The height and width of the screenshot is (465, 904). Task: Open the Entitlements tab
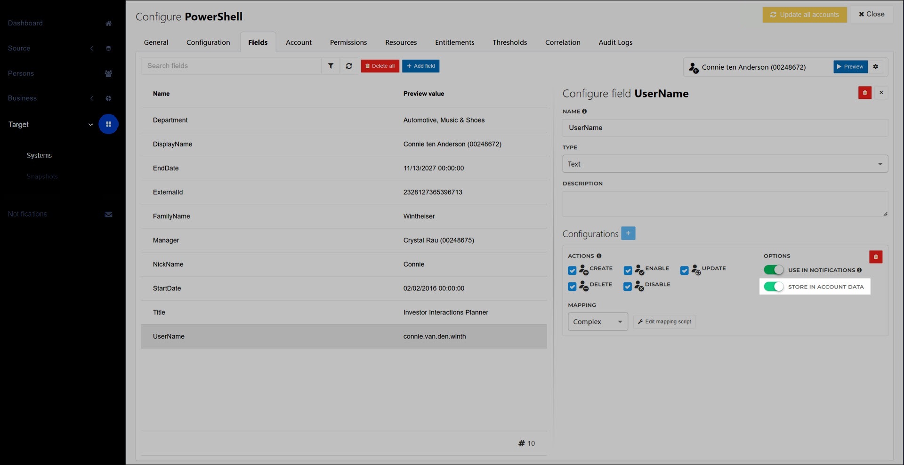(x=454, y=42)
